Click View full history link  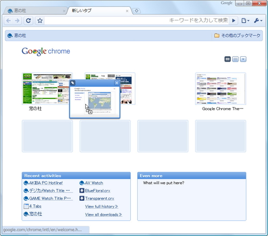click(101, 207)
